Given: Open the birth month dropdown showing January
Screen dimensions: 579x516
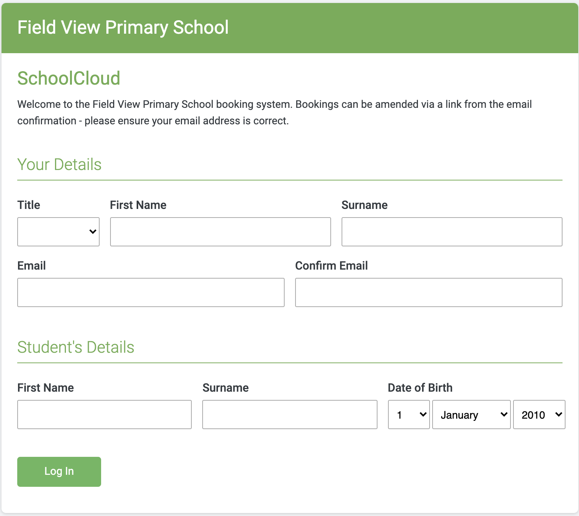Looking at the screenshot, I should pyautogui.click(x=472, y=415).
